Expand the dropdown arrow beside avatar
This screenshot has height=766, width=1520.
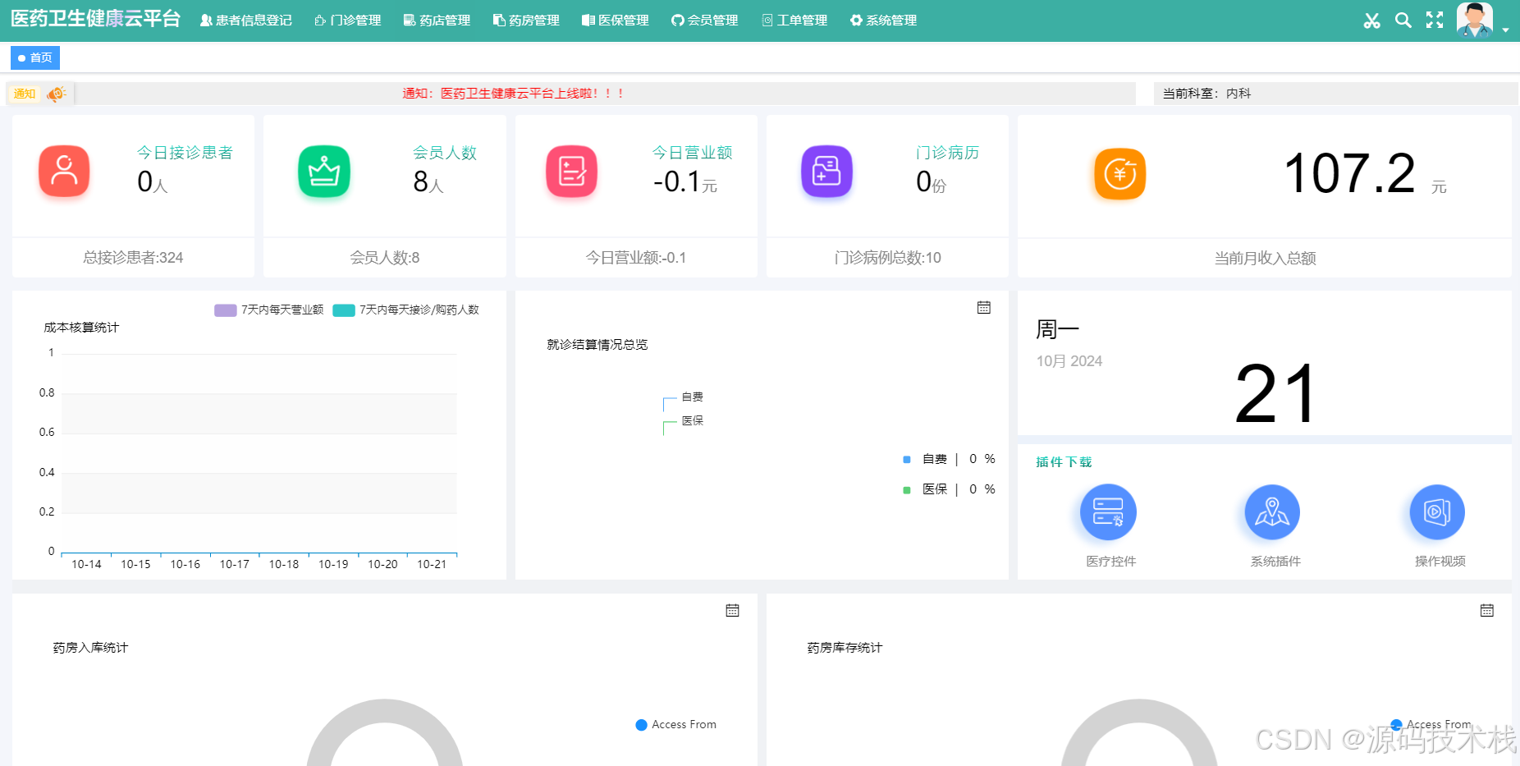[x=1505, y=30]
